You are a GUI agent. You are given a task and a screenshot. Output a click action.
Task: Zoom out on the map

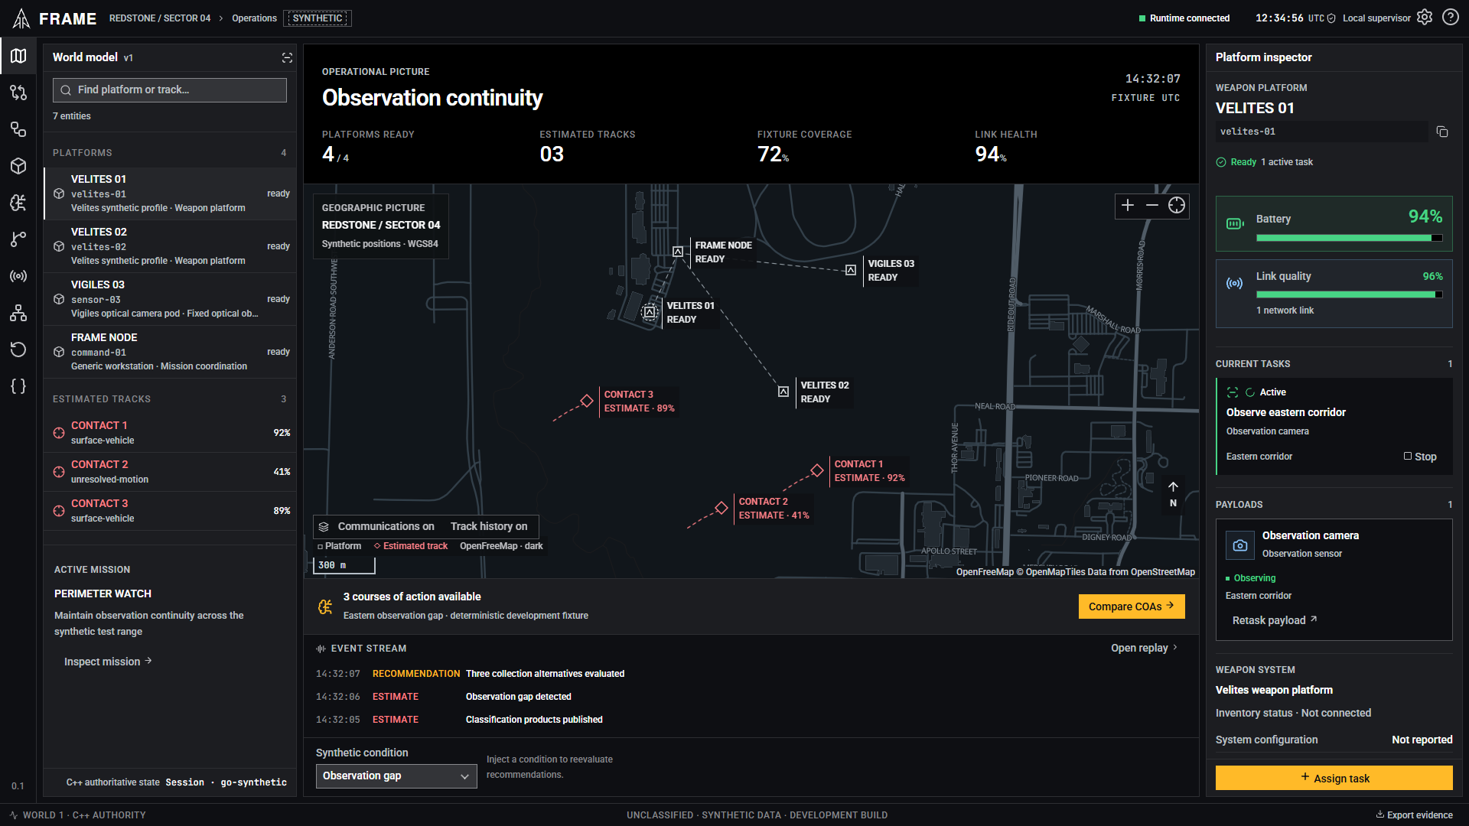[x=1152, y=205]
